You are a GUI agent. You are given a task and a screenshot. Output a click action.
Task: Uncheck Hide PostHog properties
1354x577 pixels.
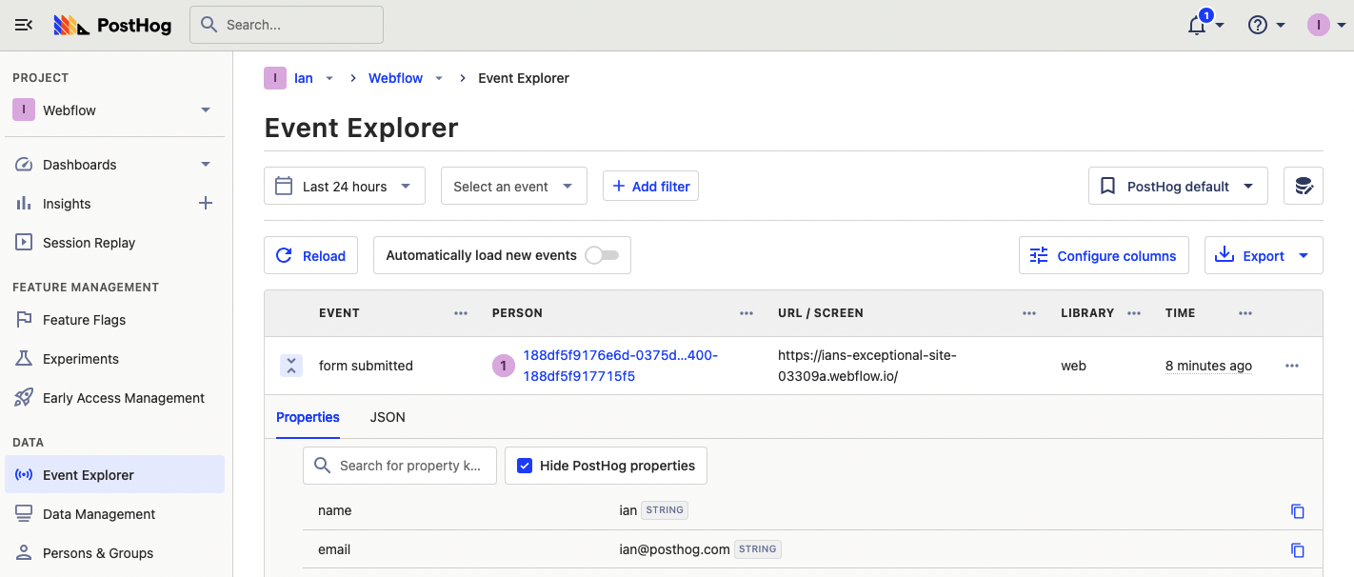click(525, 466)
